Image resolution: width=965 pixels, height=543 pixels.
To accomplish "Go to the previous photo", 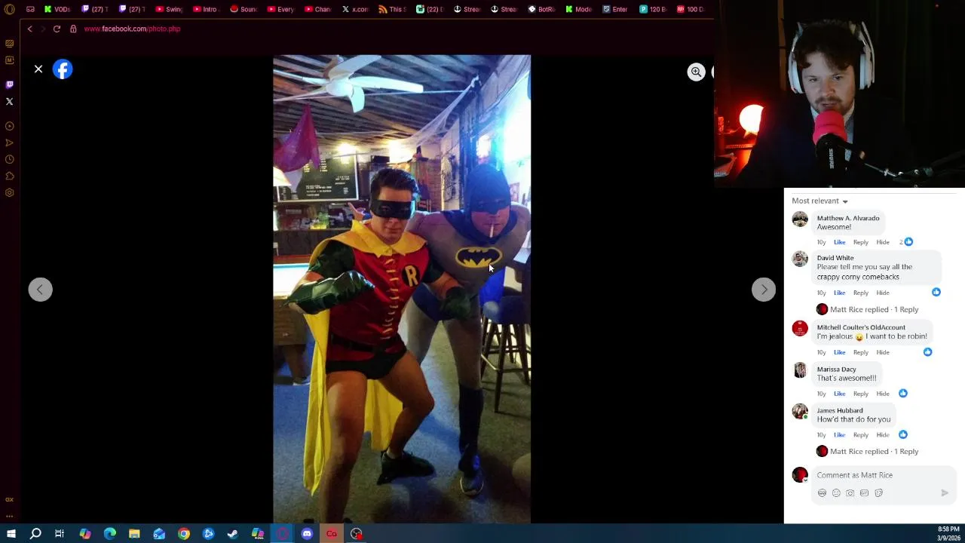I will point(41,290).
